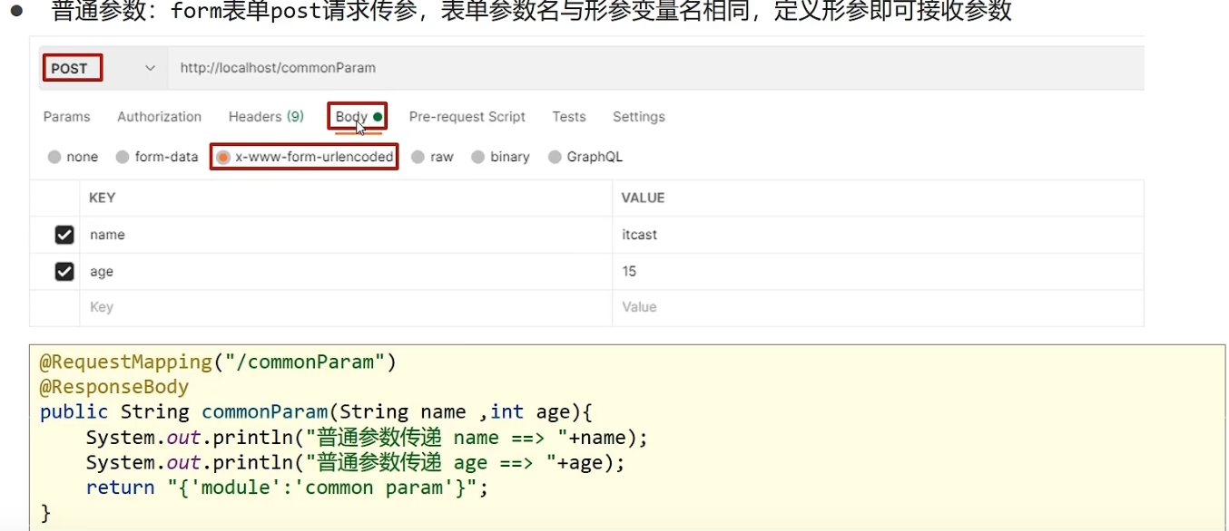Click the empty Value placeholder field

click(878, 307)
